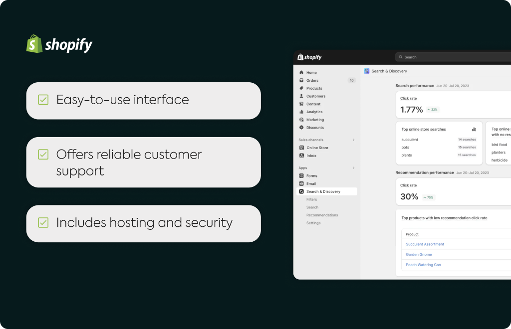The width and height of the screenshot is (511, 329).
Task: Open the Filters submenu item
Action: pos(311,199)
